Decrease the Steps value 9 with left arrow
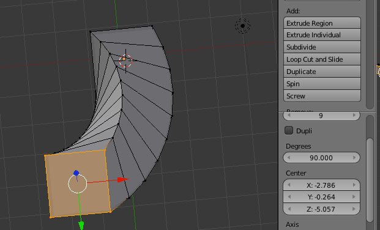The width and height of the screenshot is (380, 230). [289, 116]
